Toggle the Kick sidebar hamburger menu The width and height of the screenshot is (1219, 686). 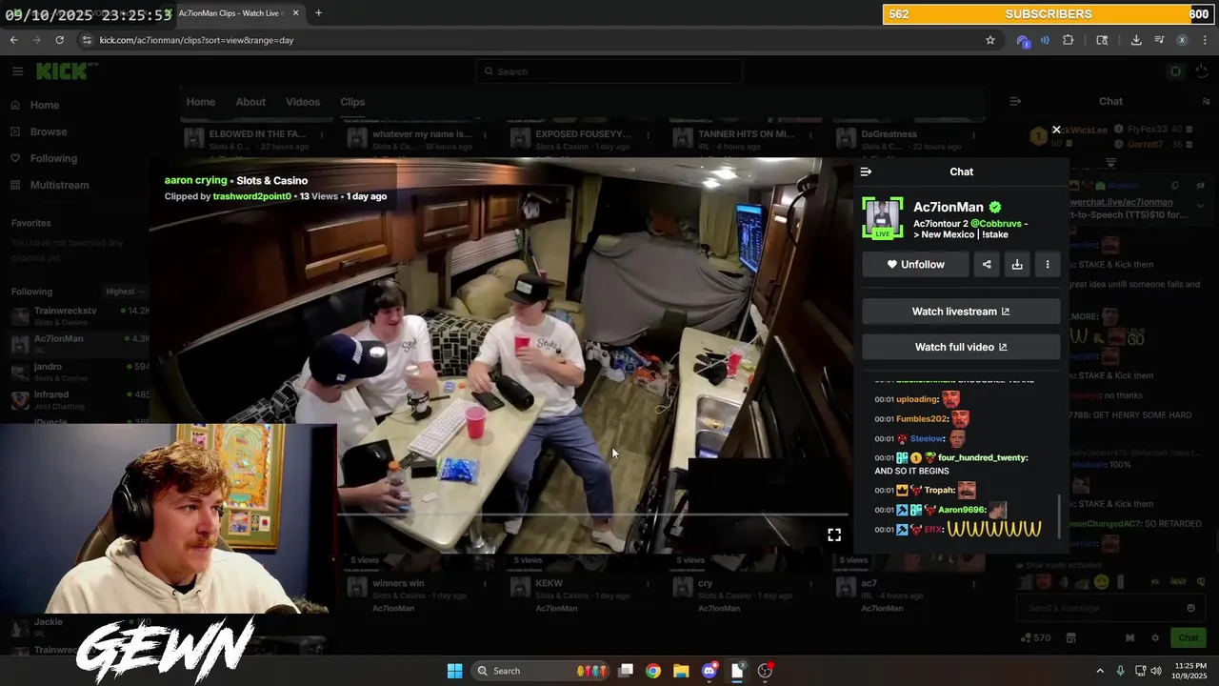17,71
